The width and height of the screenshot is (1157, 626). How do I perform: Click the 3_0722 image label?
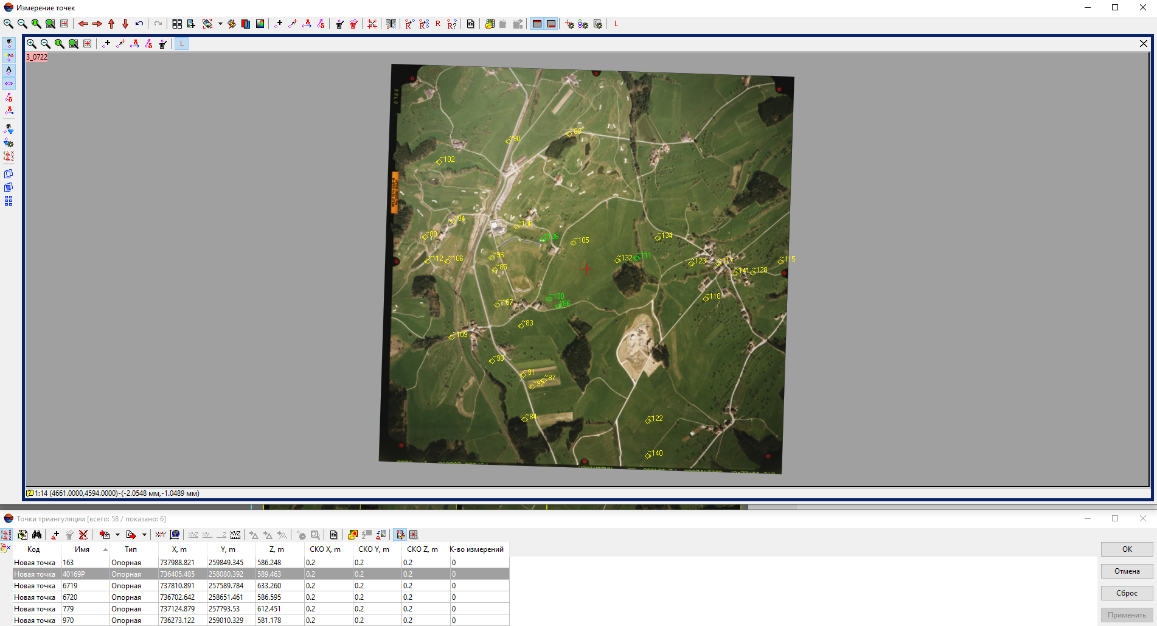pos(36,57)
